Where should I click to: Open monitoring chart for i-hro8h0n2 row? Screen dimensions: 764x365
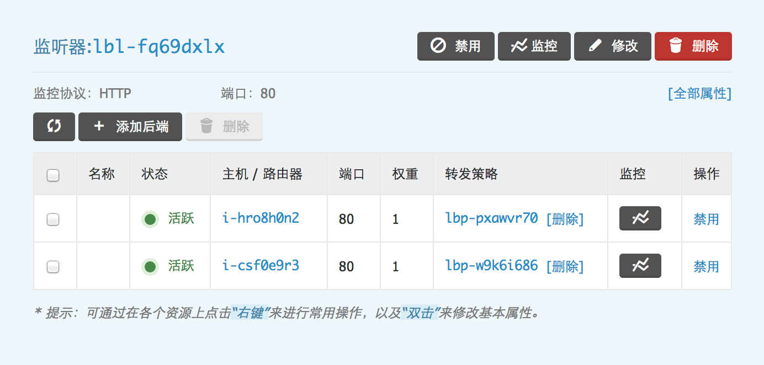click(640, 218)
